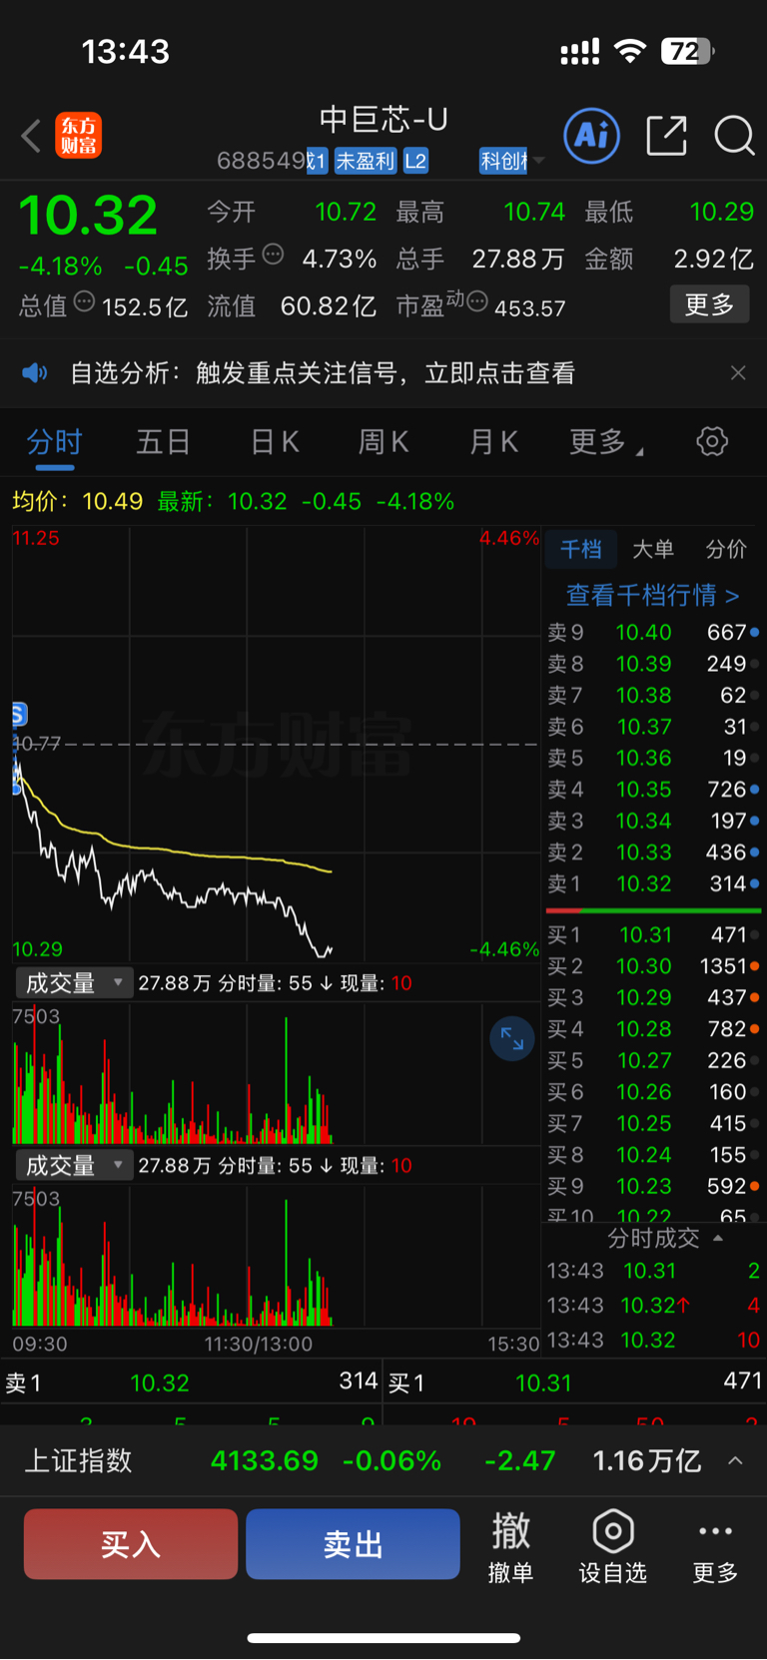The height and width of the screenshot is (1660, 767).
Task: Tap the 卖1 10.32 quote strip below chart
Action: pyautogui.click(x=192, y=1383)
